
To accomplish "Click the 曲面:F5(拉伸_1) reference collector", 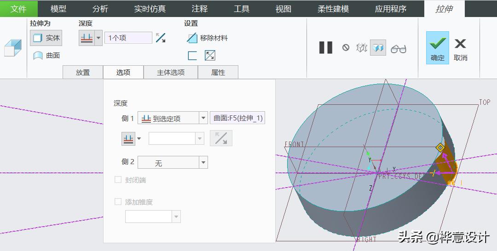I will click(237, 118).
